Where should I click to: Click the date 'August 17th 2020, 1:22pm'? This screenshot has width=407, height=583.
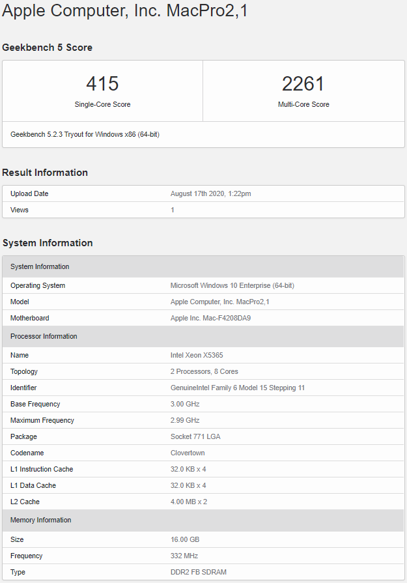(x=211, y=193)
